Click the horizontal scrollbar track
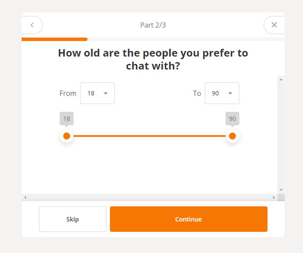The height and width of the screenshot is (253, 303). [x=149, y=198]
